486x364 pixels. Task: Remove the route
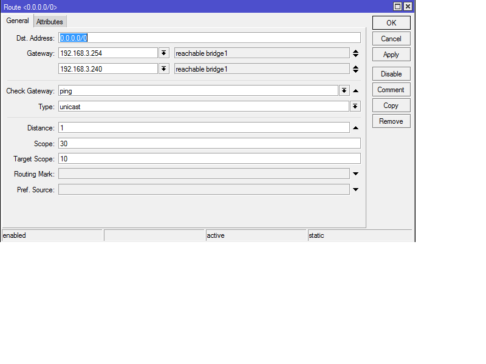pos(391,121)
